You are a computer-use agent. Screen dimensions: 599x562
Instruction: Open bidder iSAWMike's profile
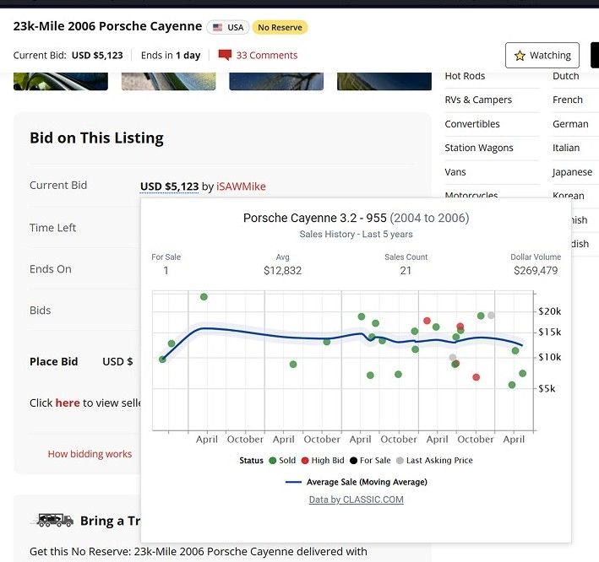(241, 186)
